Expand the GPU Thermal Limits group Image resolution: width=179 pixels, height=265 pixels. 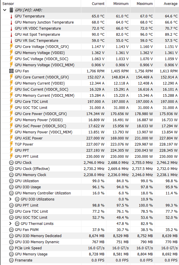[x=10, y=223]
